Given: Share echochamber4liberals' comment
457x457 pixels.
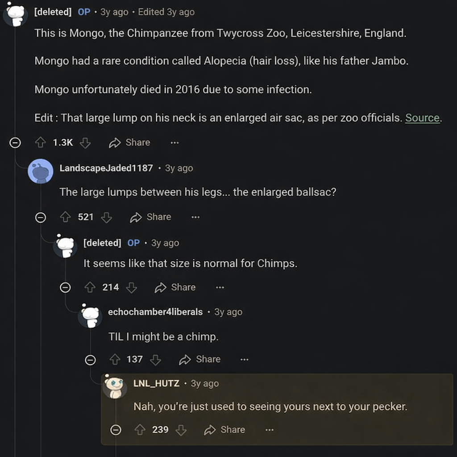Looking at the screenshot, I should pyautogui.click(x=200, y=359).
